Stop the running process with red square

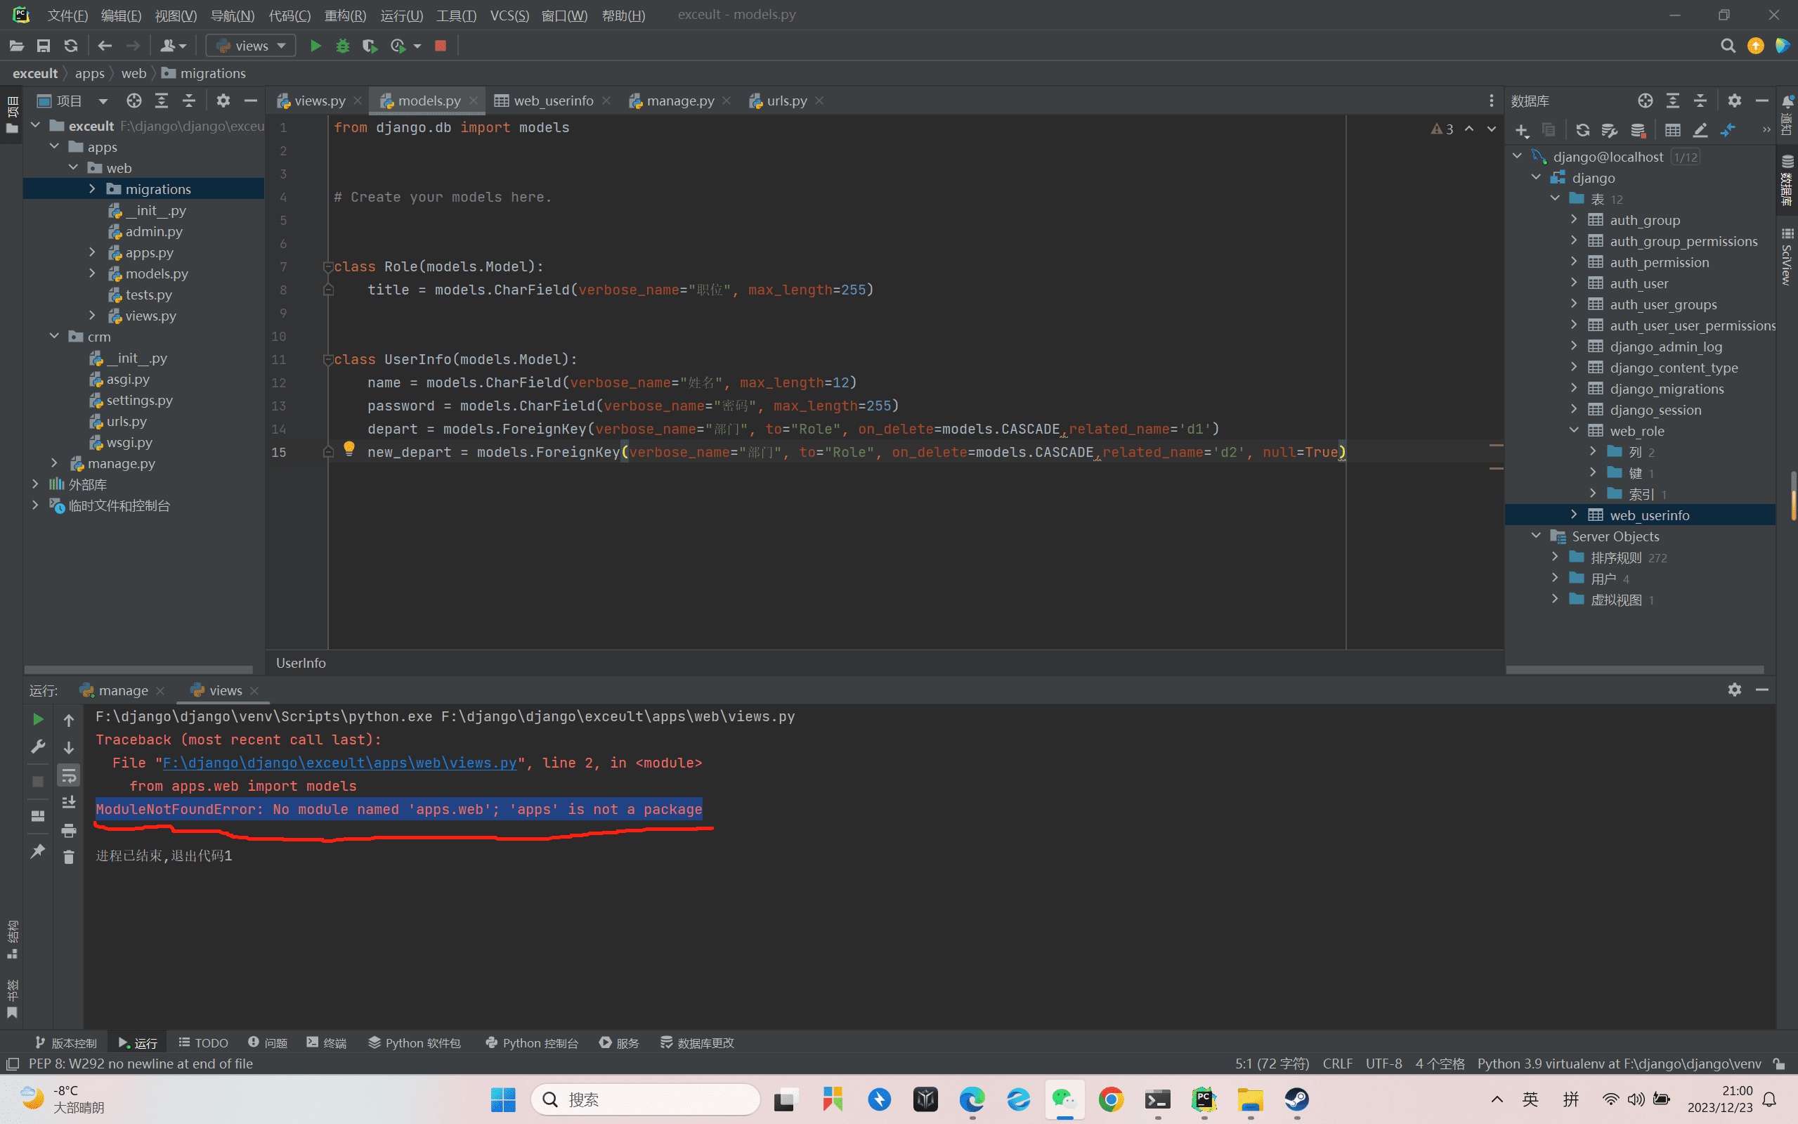click(x=441, y=46)
